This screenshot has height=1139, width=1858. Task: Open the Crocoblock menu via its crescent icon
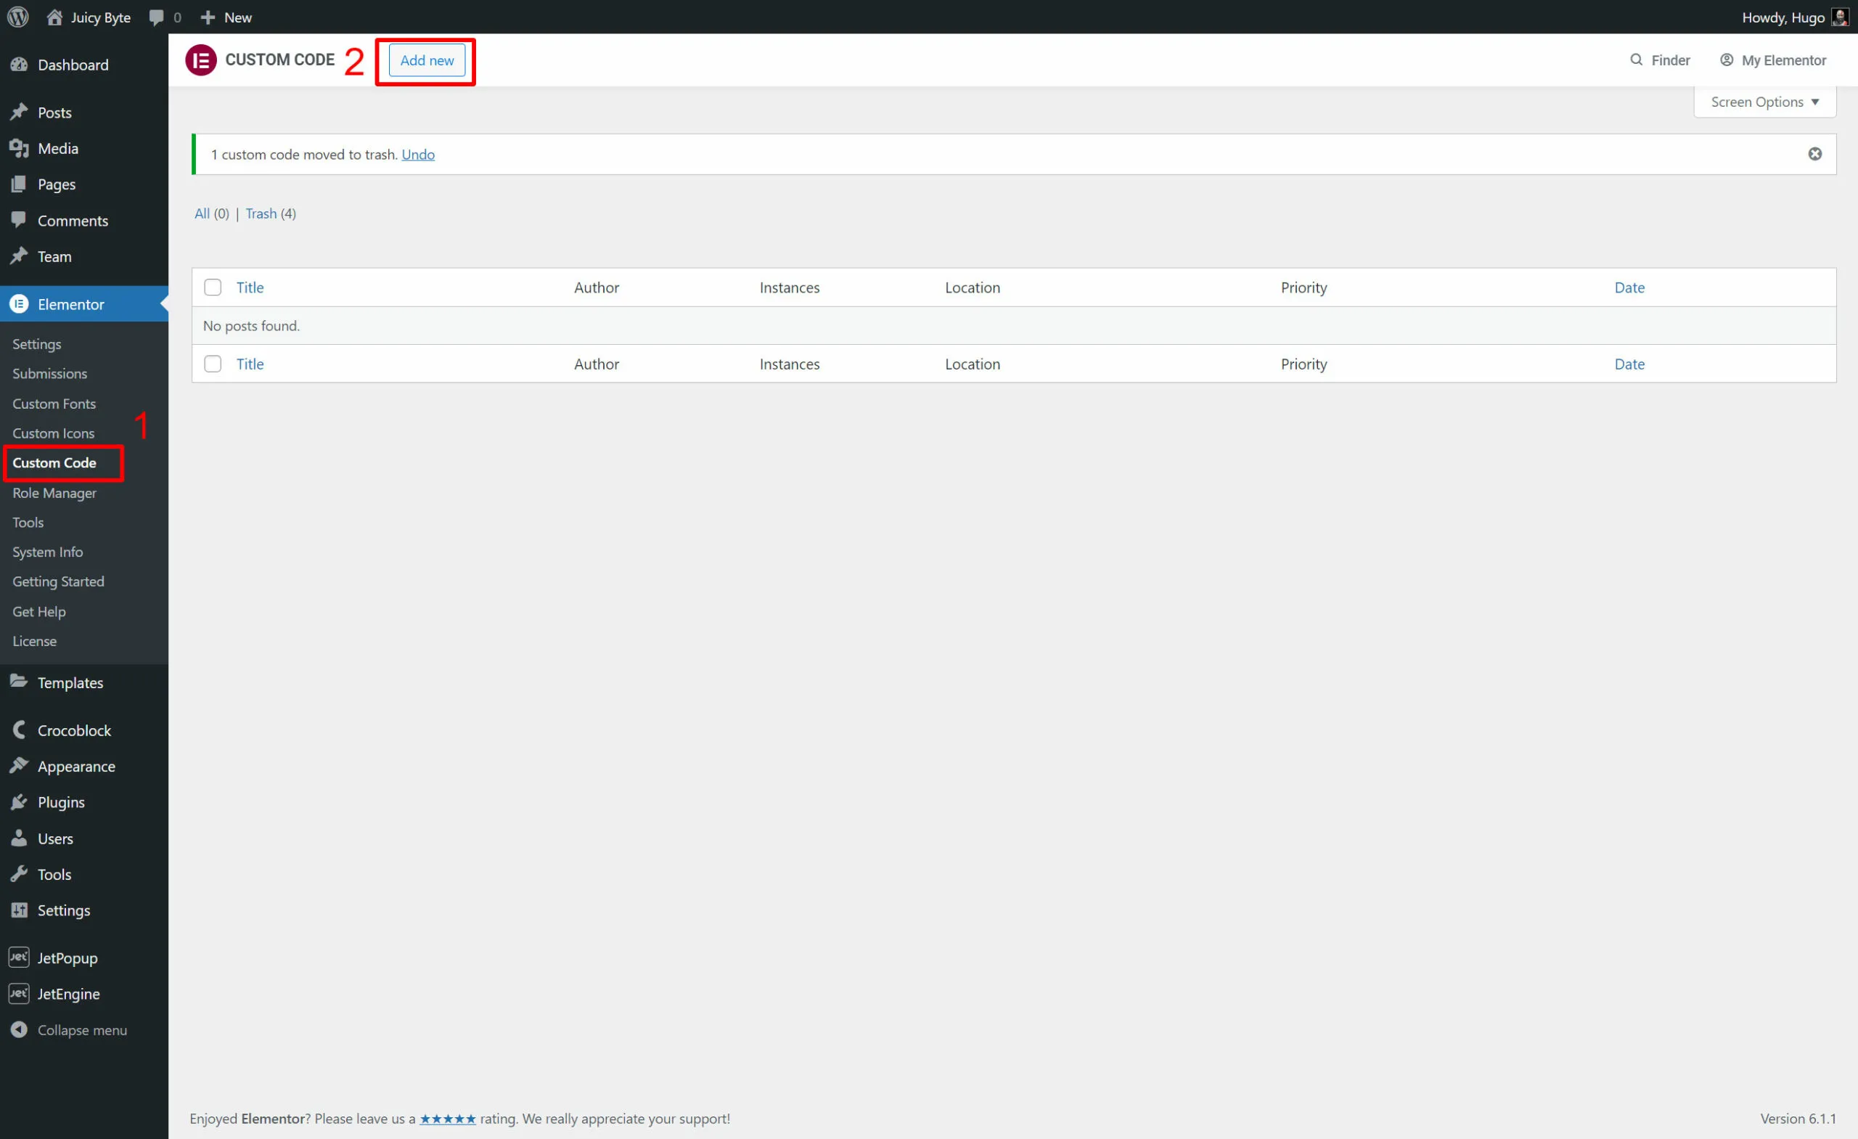tap(19, 730)
